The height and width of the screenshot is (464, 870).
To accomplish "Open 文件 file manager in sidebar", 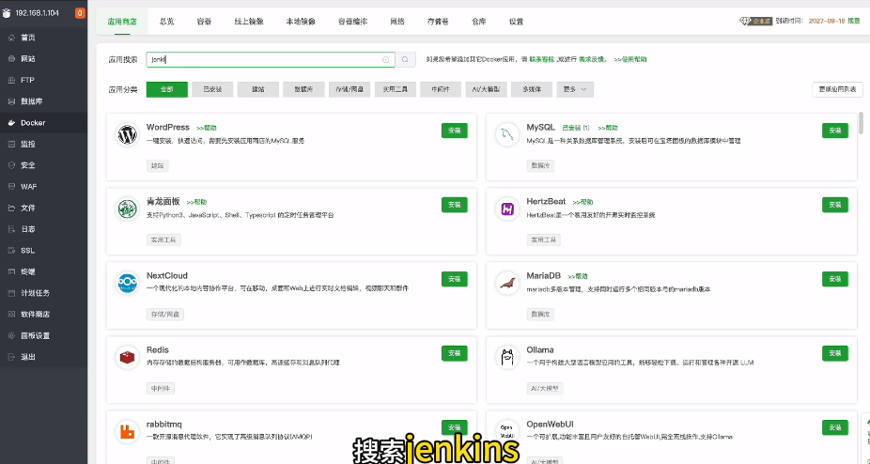I will pyautogui.click(x=43, y=208).
